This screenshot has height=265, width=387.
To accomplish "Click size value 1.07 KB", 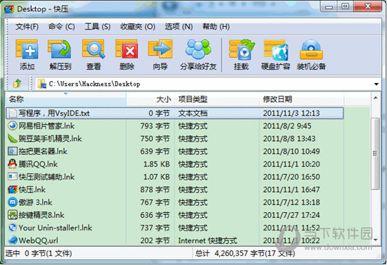I will 157,177.
